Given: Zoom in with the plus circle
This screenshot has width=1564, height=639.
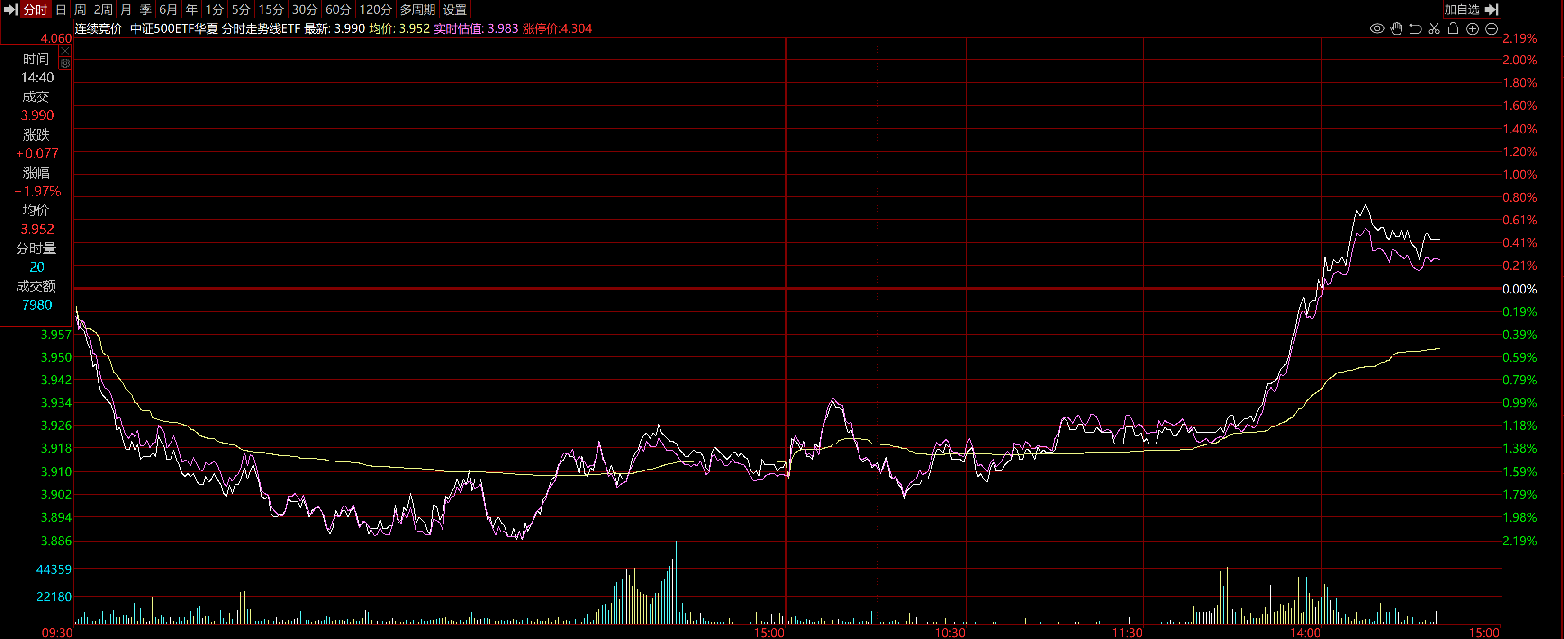Looking at the screenshot, I should click(1473, 28).
